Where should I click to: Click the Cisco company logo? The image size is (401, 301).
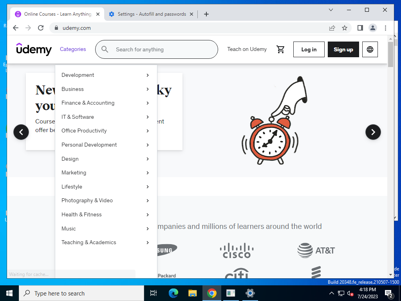click(237, 250)
